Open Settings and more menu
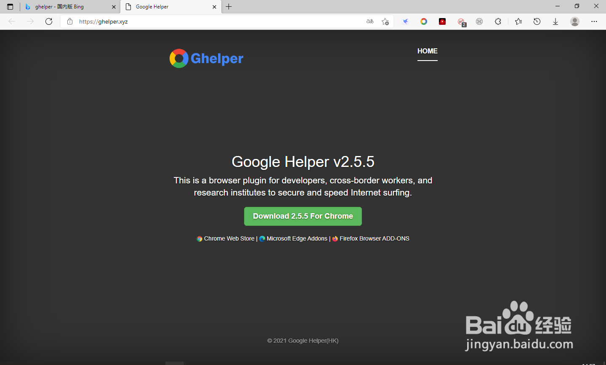 click(x=594, y=21)
